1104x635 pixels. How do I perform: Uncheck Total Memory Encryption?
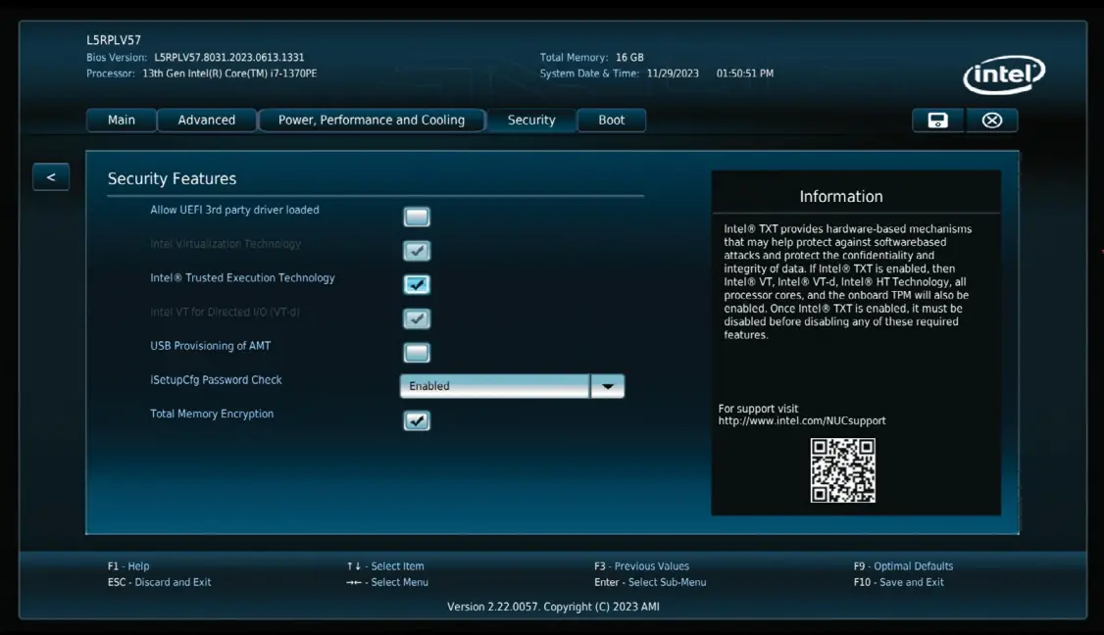417,421
